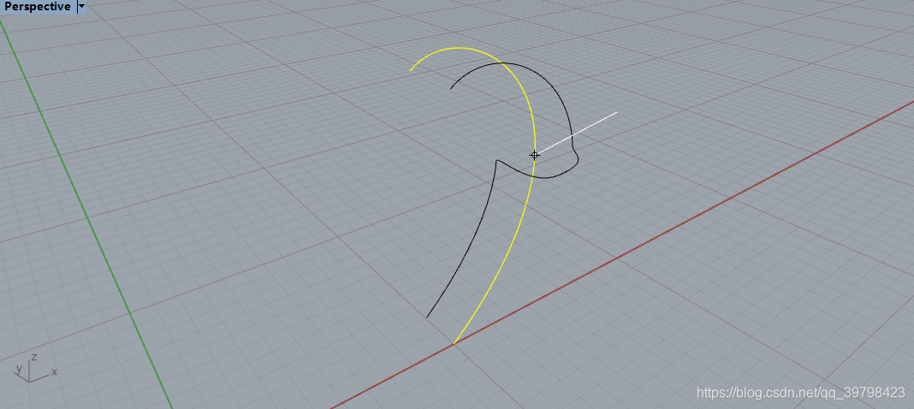Click the Perspective viewport title label

tap(38, 7)
